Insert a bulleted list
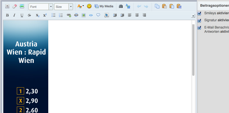This screenshot has height=113, width=229. 53,15
